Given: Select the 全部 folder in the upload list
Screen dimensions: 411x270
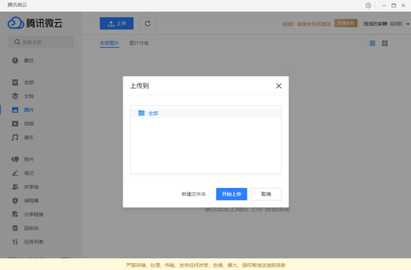Looking at the screenshot, I should point(205,113).
